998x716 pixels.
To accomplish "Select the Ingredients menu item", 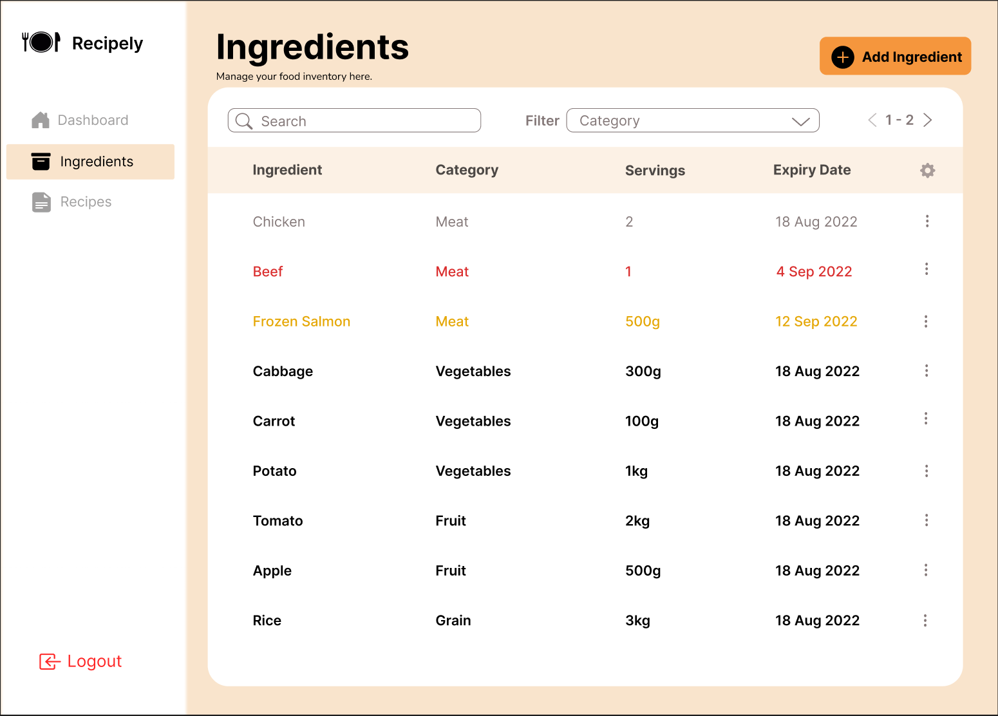I will click(x=90, y=162).
